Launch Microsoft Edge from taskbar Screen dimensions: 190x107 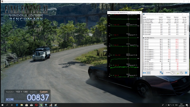(17, 105)
